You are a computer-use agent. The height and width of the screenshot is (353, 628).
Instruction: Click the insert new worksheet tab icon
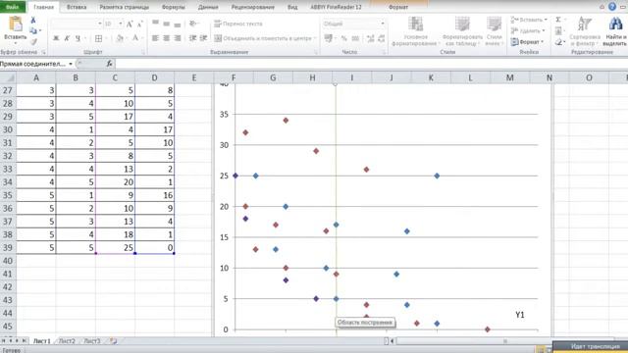point(114,341)
